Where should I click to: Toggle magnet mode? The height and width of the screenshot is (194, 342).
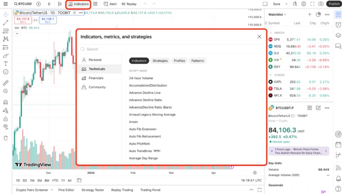click(x=6, y=102)
